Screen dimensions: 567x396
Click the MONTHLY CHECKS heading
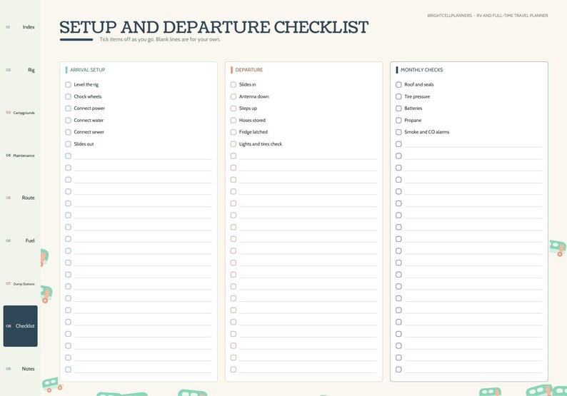[421, 70]
